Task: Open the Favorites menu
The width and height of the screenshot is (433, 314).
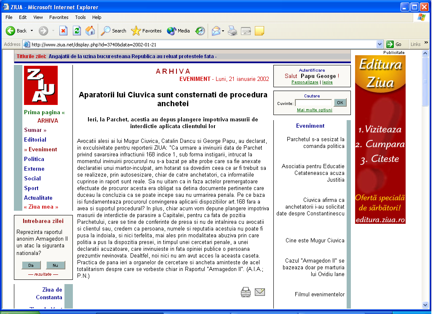Action: (x=59, y=17)
